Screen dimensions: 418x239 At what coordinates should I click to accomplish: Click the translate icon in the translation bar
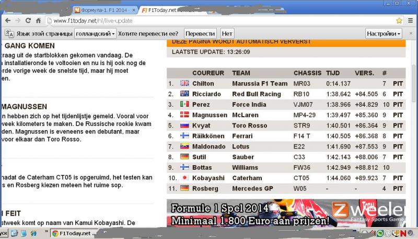[x=9, y=34]
